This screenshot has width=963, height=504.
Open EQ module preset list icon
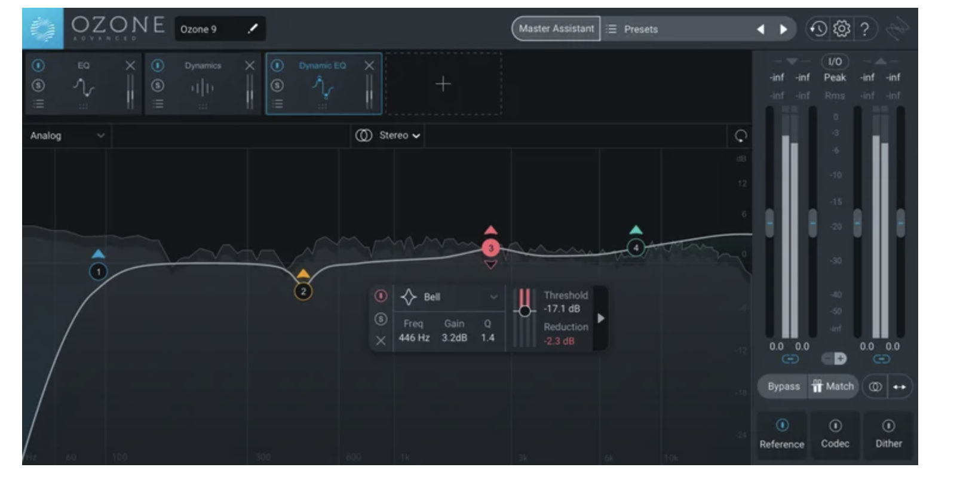[x=39, y=105]
